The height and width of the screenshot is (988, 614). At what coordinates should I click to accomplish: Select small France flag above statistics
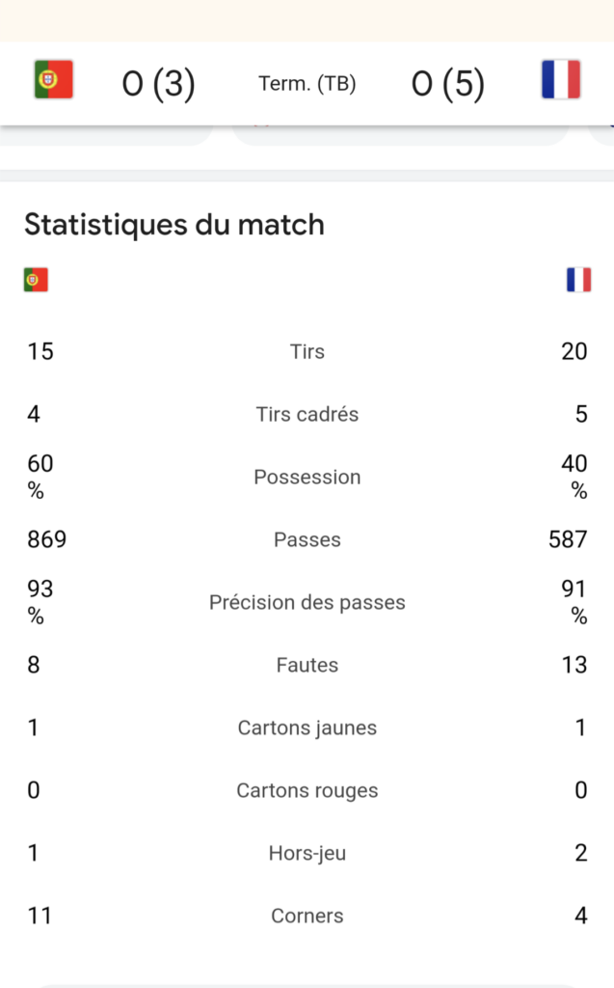[x=578, y=280]
